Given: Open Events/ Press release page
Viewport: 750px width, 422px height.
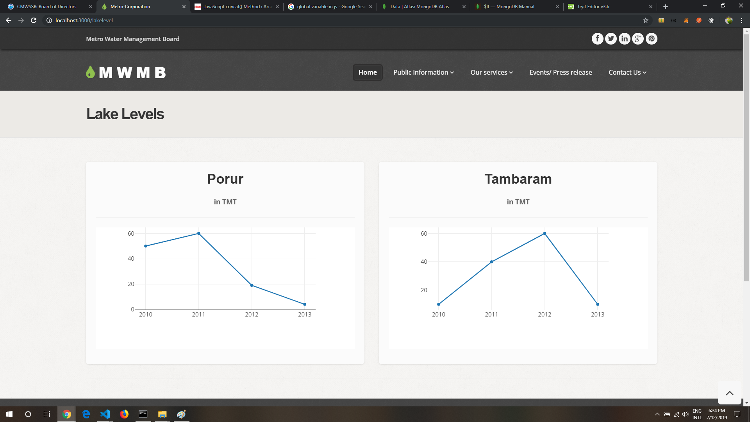Looking at the screenshot, I should click(561, 72).
